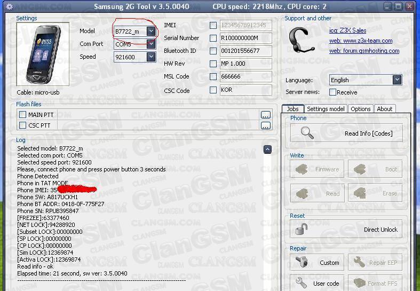Enable the MSL Code checkbox
420x291 pixels.
pos(213,76)
